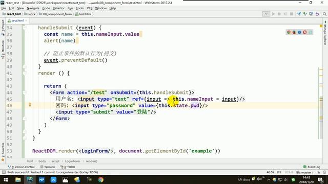Open Structure side tool window
The width and height of the screenshot is (328, 184).
coord(3,50)
